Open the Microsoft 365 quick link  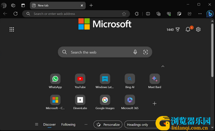[130, 102]
